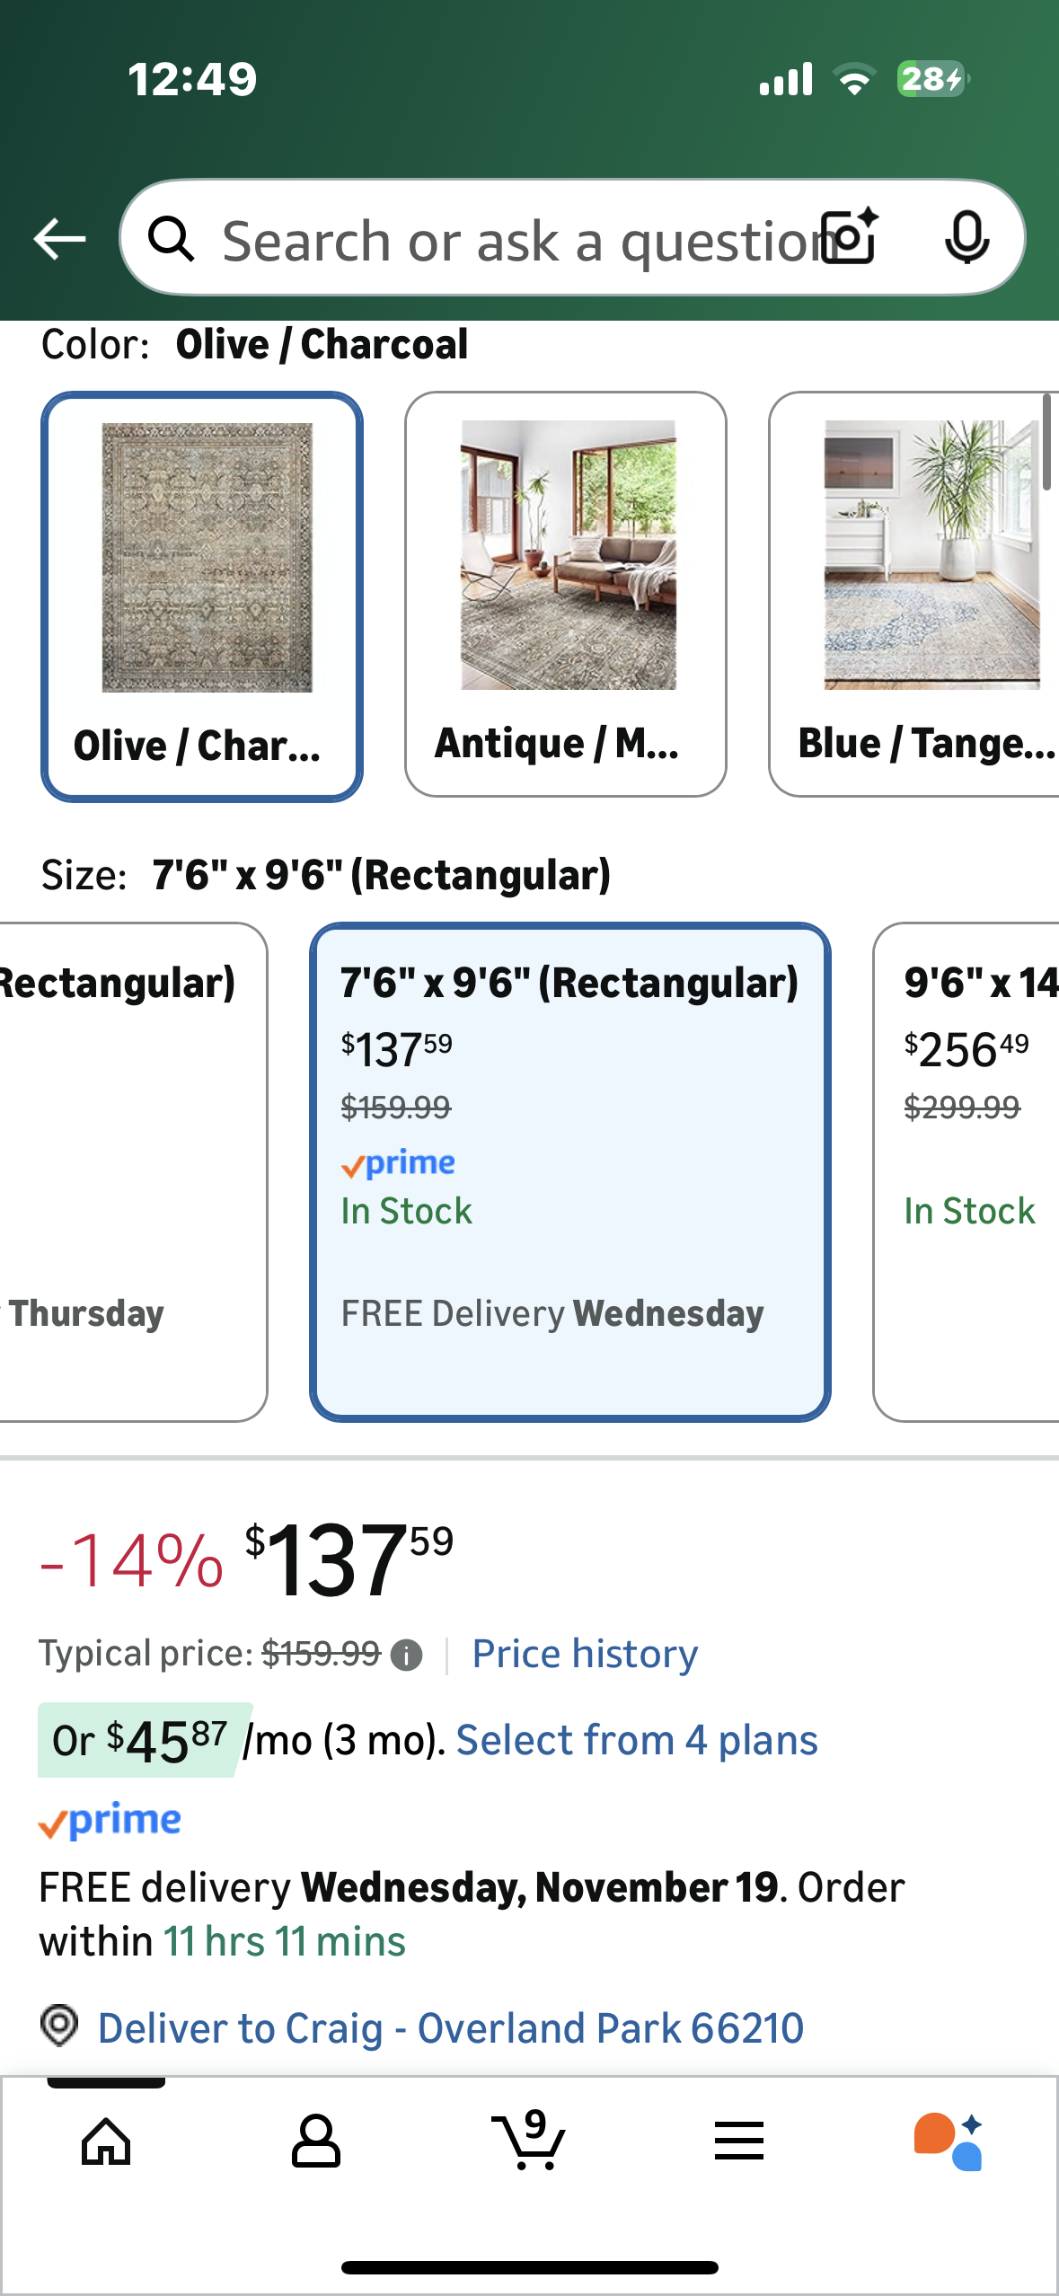The image size is (1059, 2296).
Task: Open the Price history link
Action: pyautogui.click(x=585, y=1654)
